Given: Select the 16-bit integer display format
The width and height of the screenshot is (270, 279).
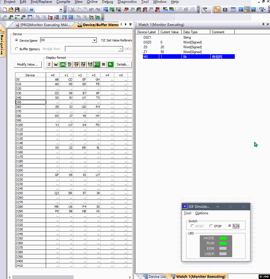Looking at the screenshot, I should (70, 64).
